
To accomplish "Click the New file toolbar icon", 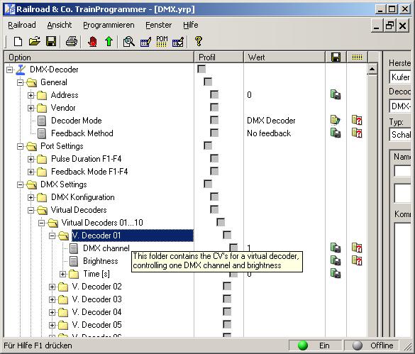I will [x=18, y=42].
